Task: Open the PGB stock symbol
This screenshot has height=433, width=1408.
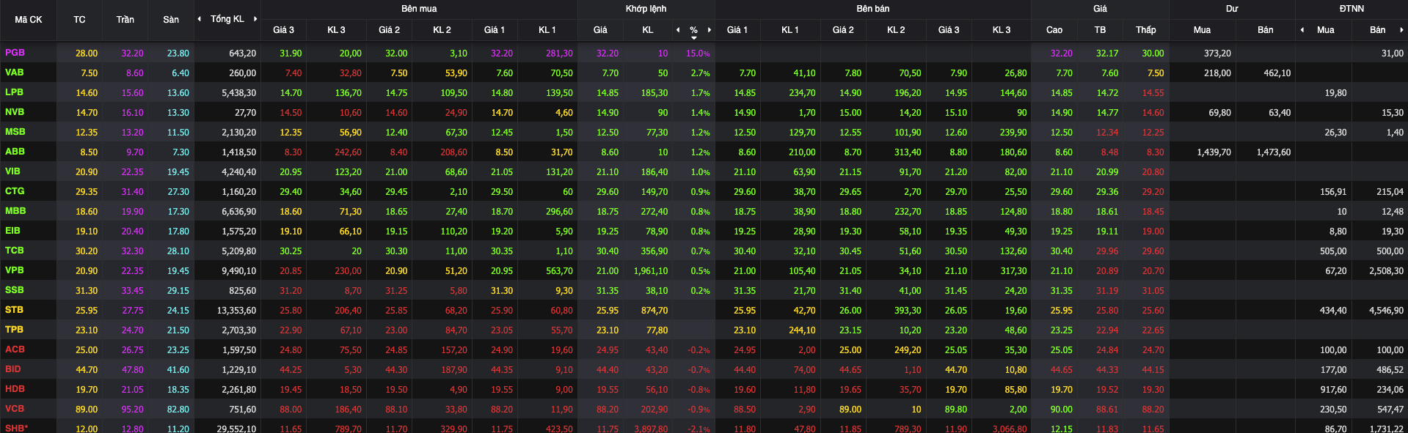Action: click(x=15, y=53)
